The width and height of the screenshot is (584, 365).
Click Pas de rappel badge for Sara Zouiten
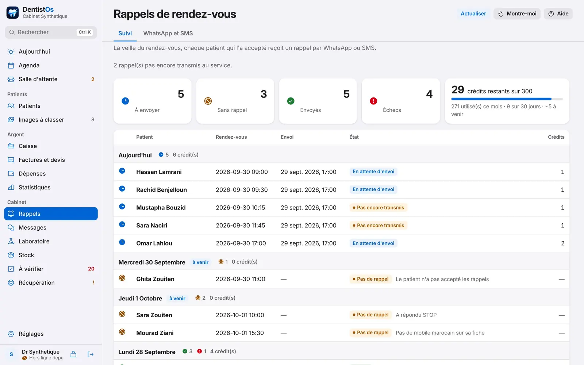[x=370, y=315]
